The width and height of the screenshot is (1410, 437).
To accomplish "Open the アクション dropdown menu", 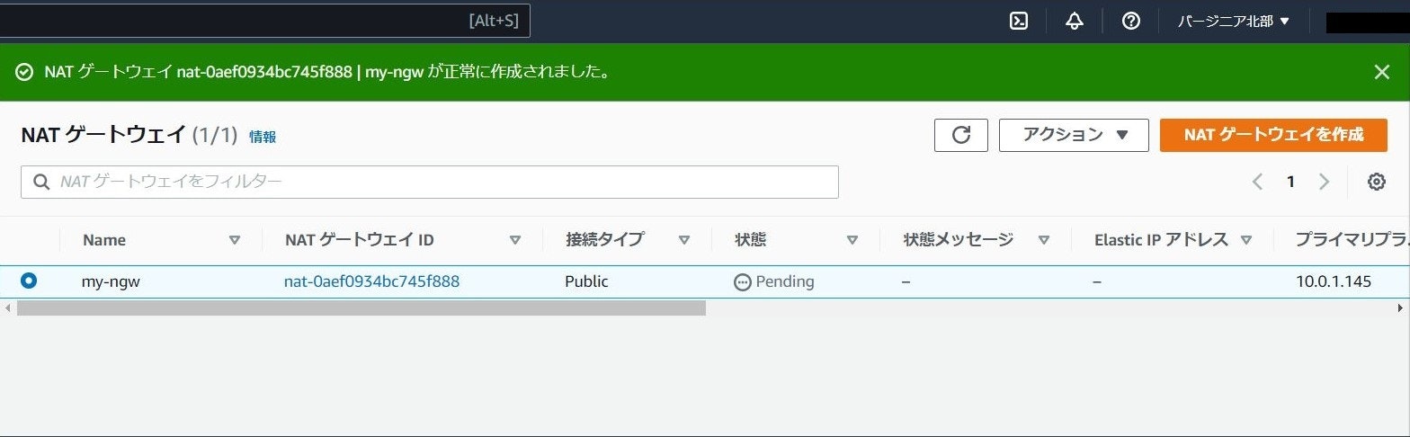I will coord(1074,135).
